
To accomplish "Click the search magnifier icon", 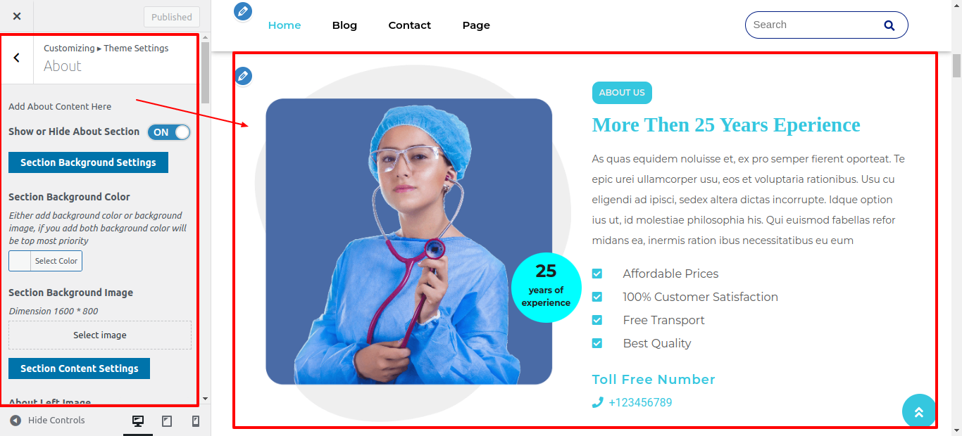I will tap(889, 25).
